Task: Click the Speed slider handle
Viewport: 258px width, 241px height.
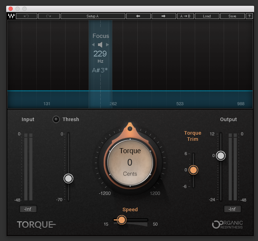Action: tap(121, 220)
